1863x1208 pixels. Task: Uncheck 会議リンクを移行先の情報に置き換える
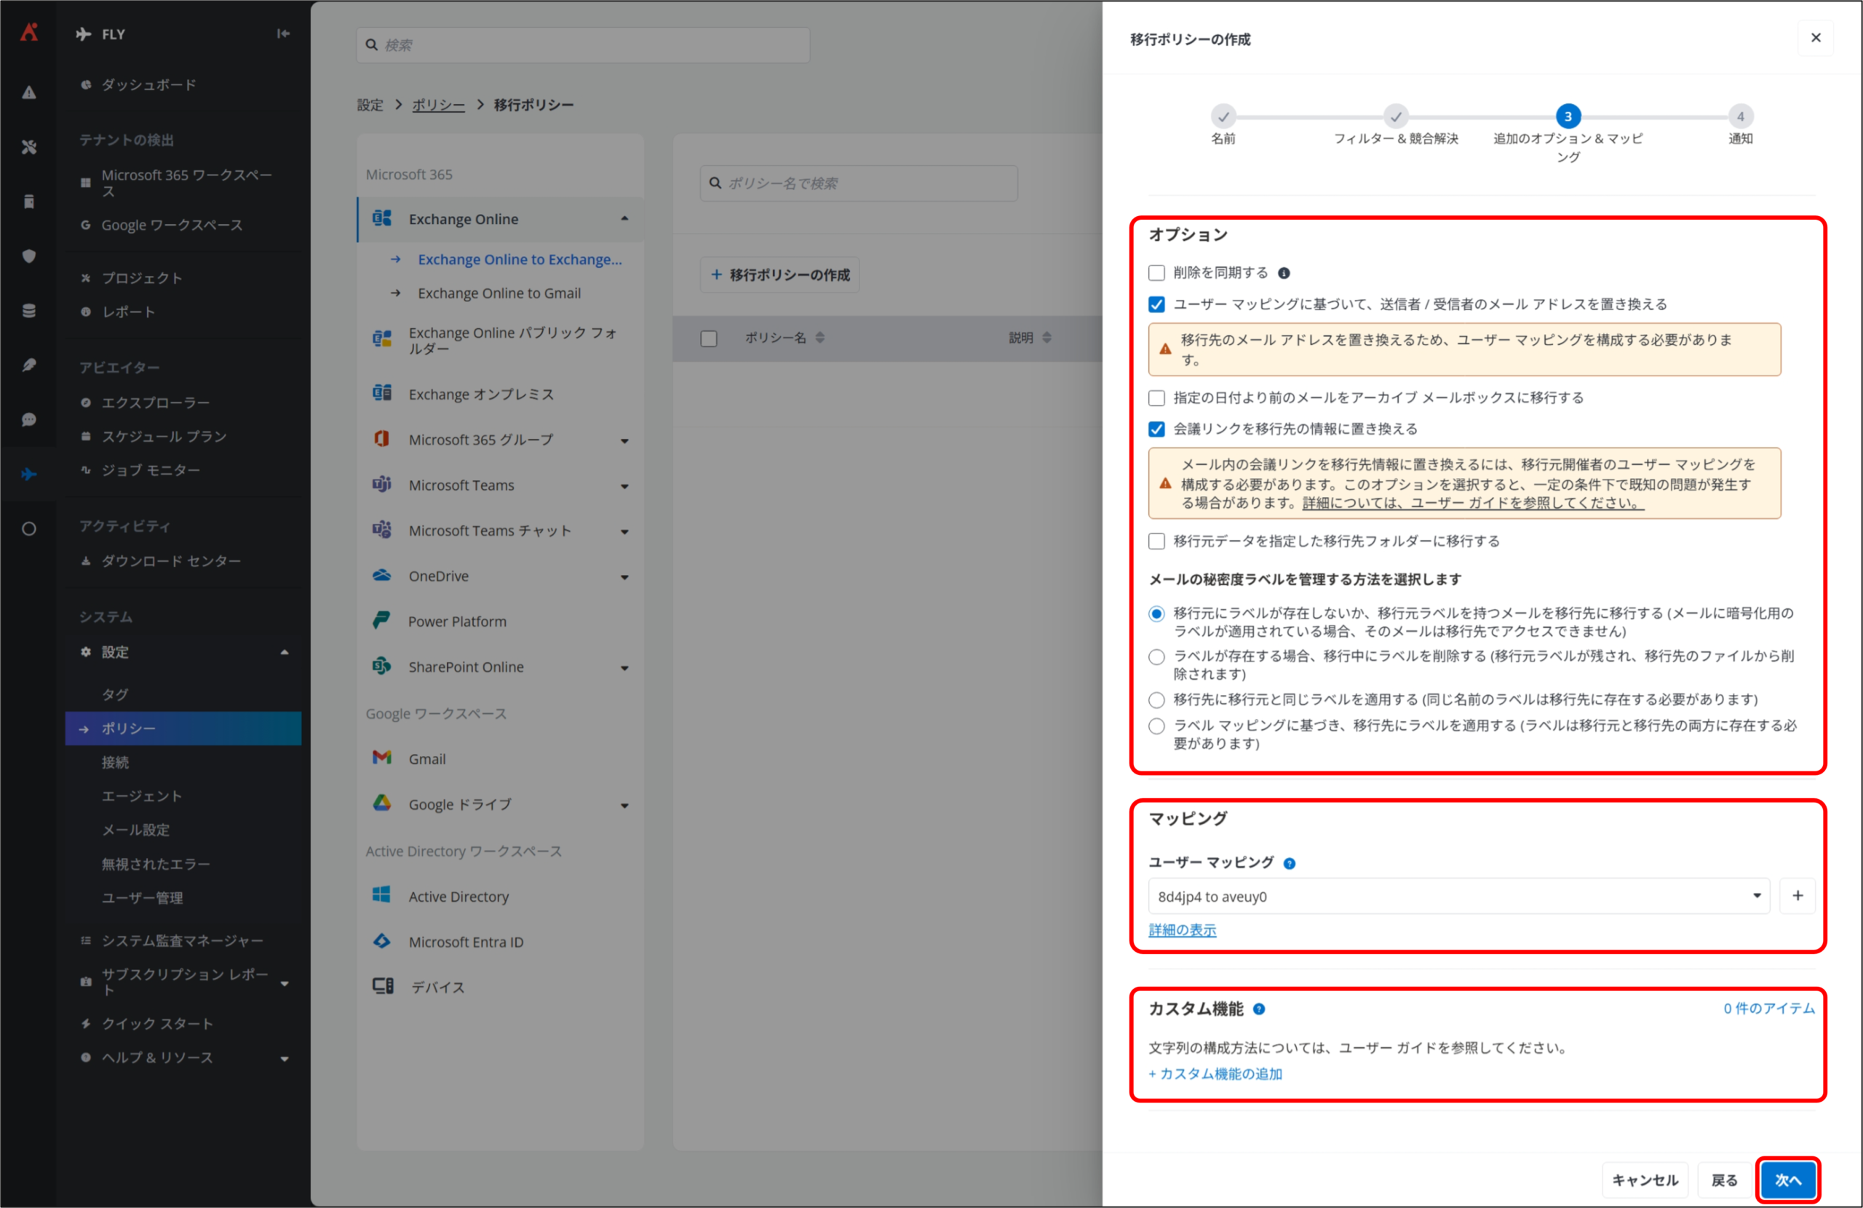click(1156, 429)
